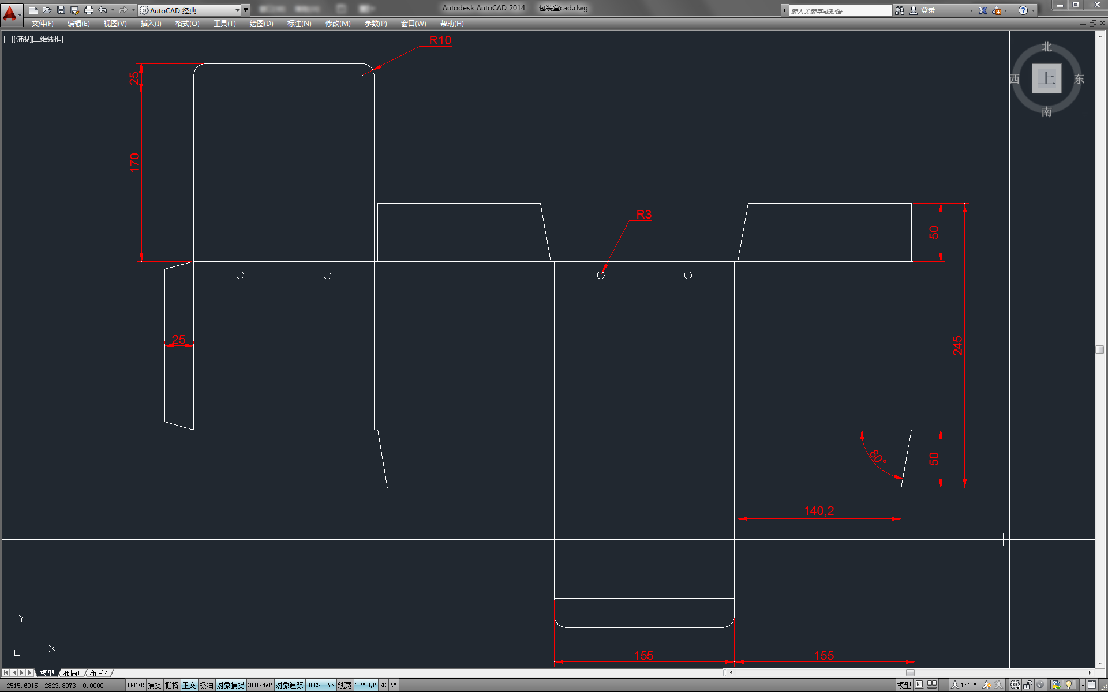Click the keyword search input field
The image size is (1108, 692).
(x=840, y=11)
